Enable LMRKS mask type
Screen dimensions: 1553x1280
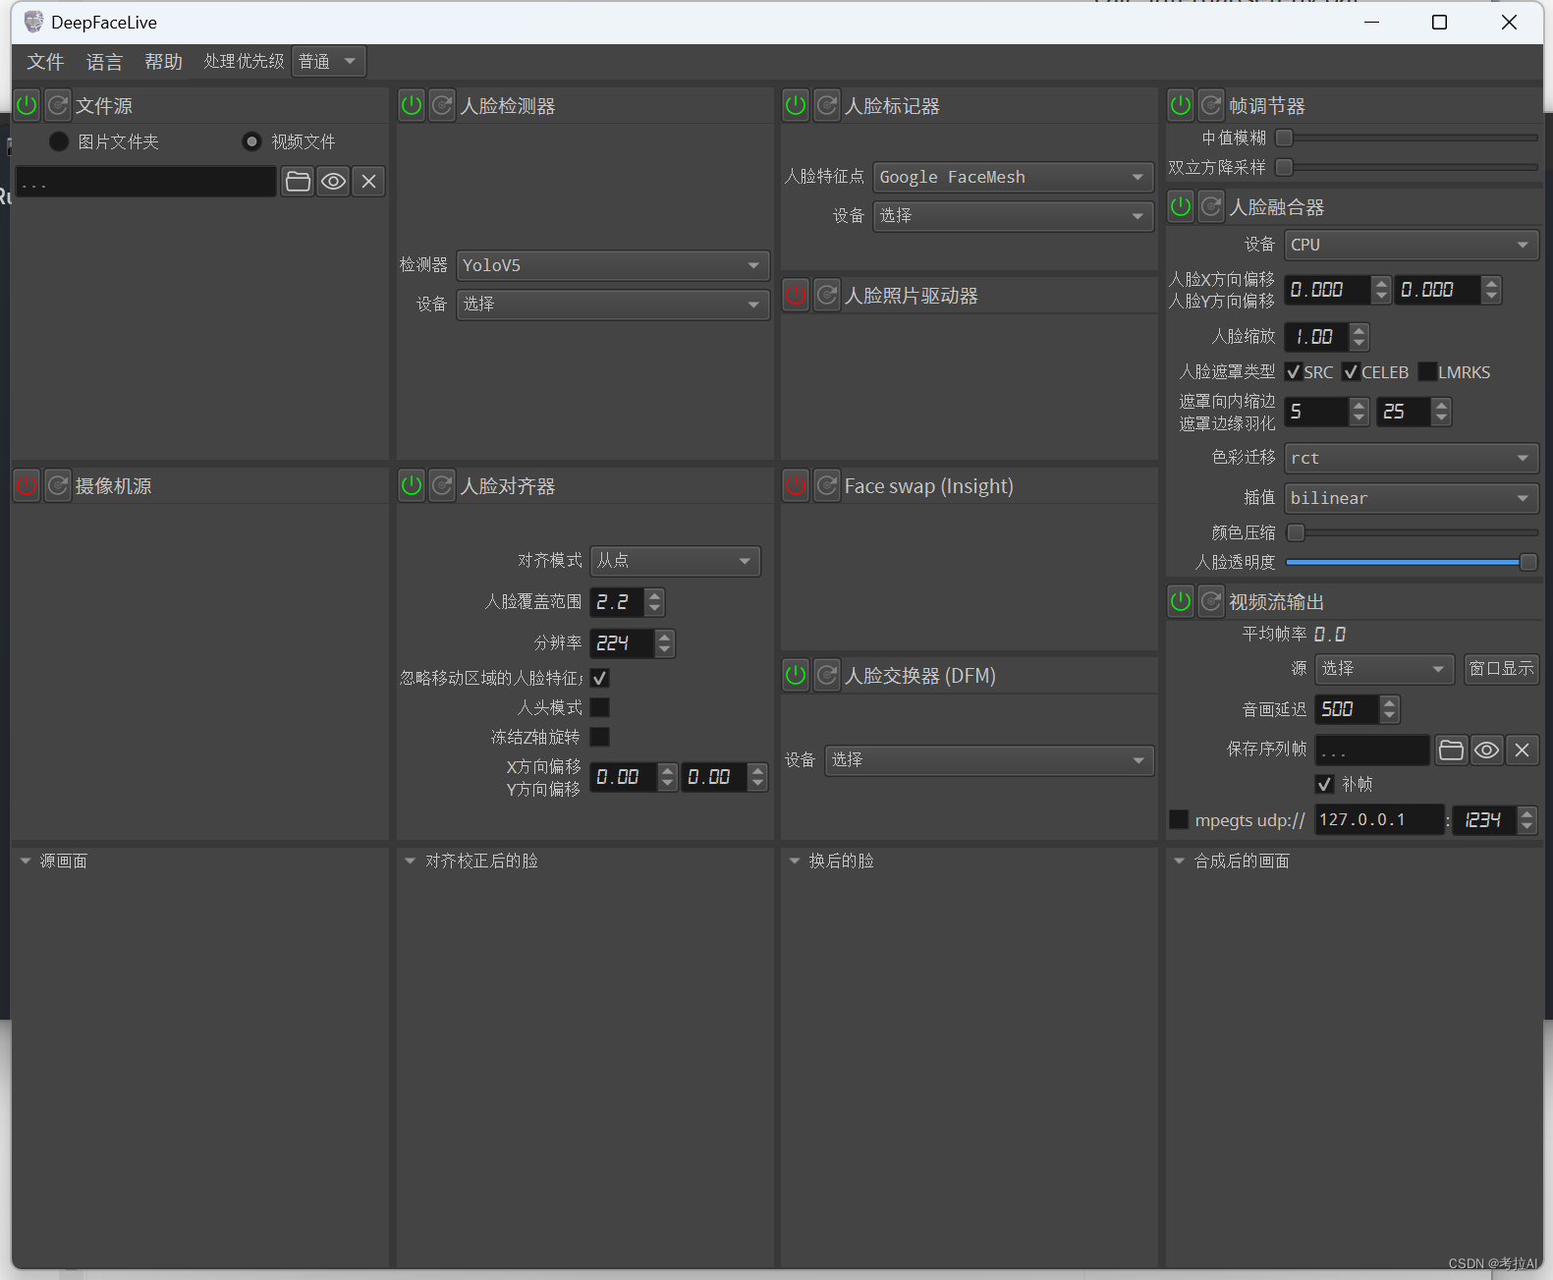pos(1427,371)
